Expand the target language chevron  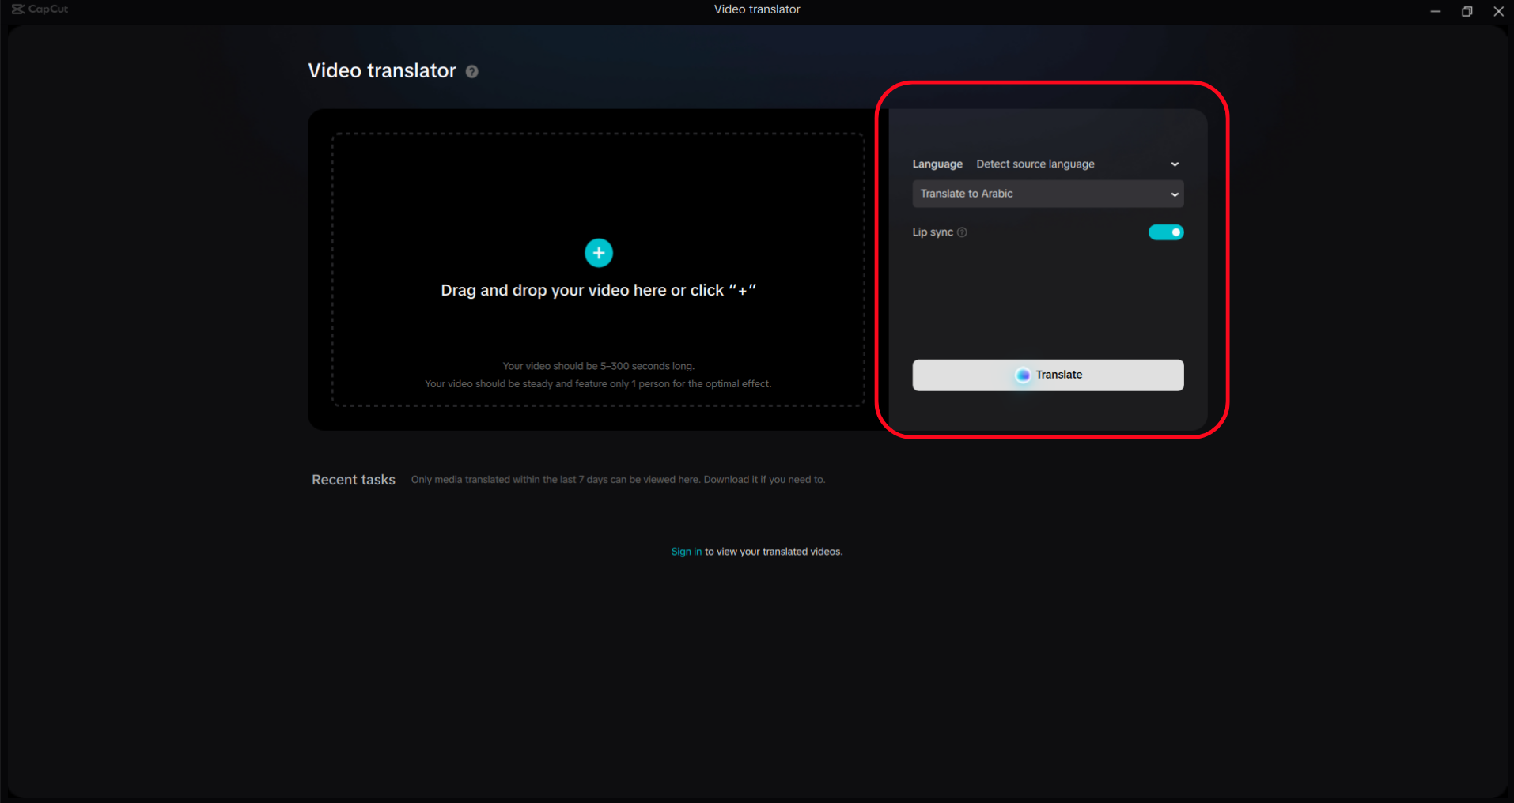tap(1175, 194)
